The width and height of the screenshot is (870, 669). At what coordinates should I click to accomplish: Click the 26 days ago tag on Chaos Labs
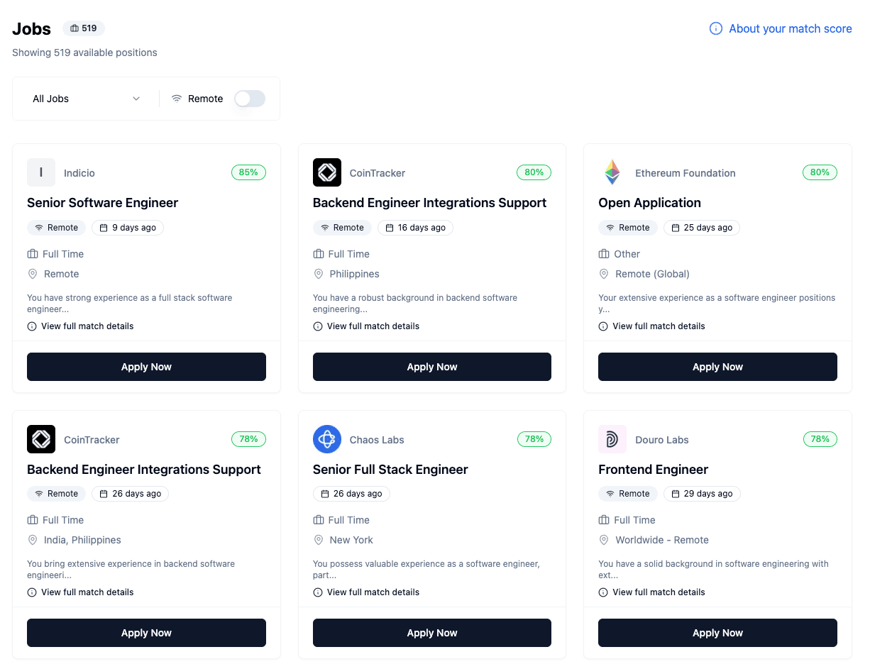tap(351, 494)
